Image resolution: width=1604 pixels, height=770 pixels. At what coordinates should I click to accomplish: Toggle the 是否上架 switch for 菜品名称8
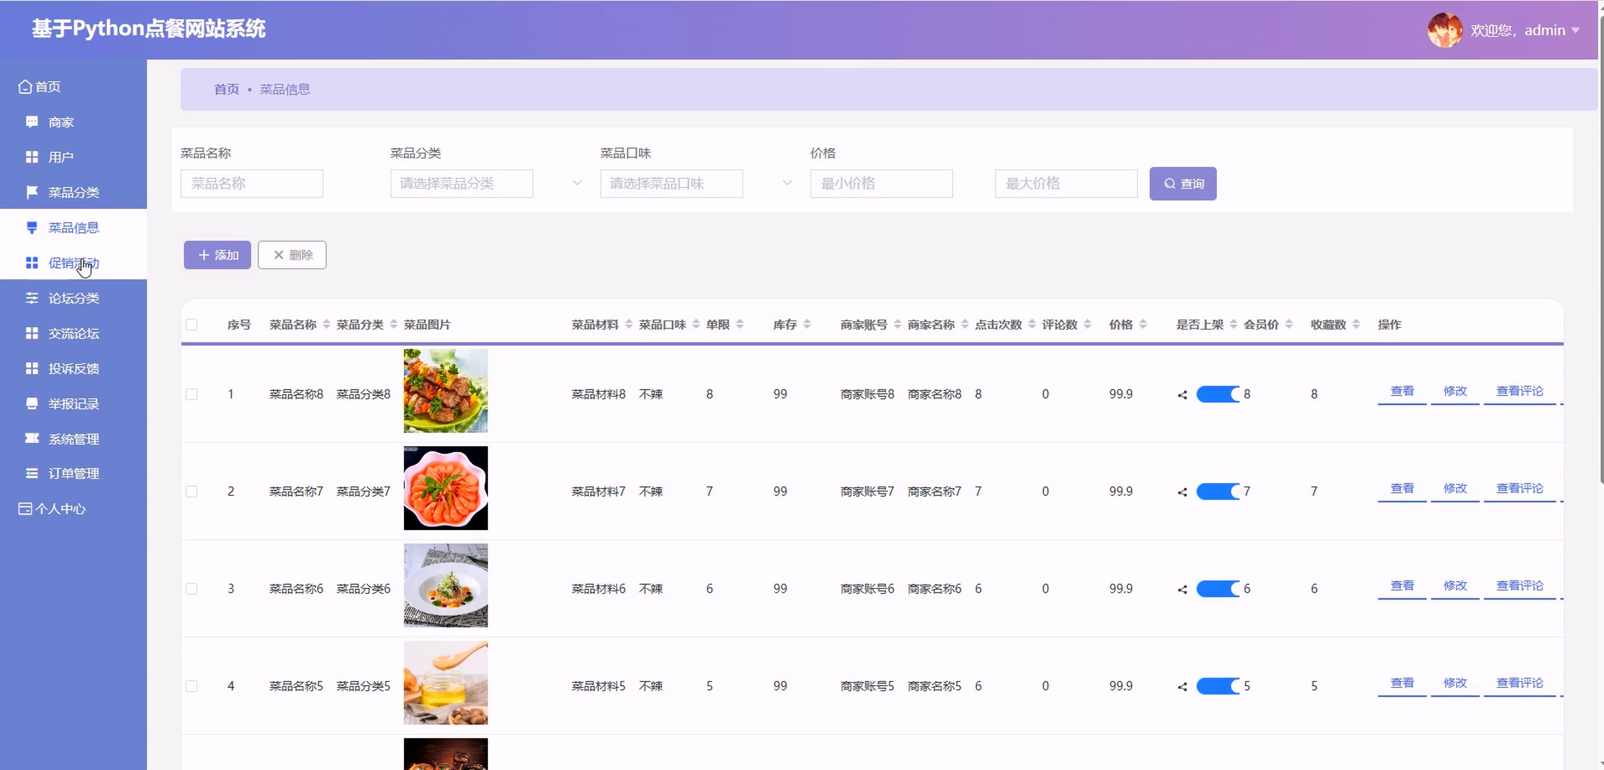[1218, 394]
